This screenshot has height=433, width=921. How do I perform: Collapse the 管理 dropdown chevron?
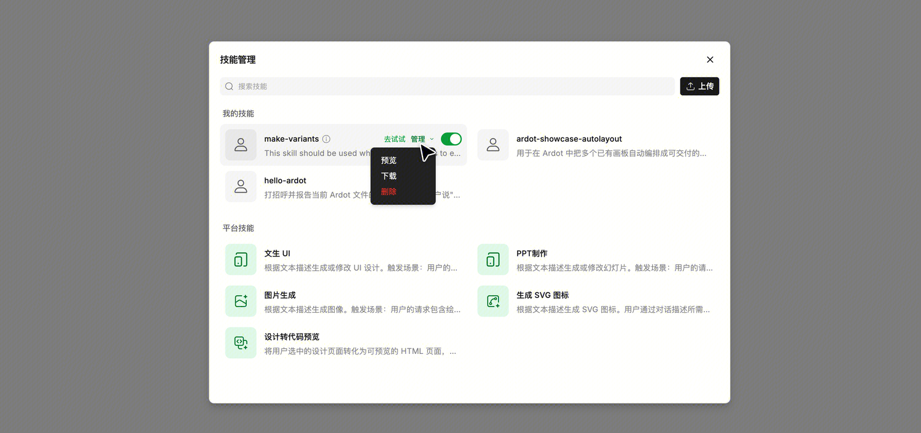click(432, 139)
